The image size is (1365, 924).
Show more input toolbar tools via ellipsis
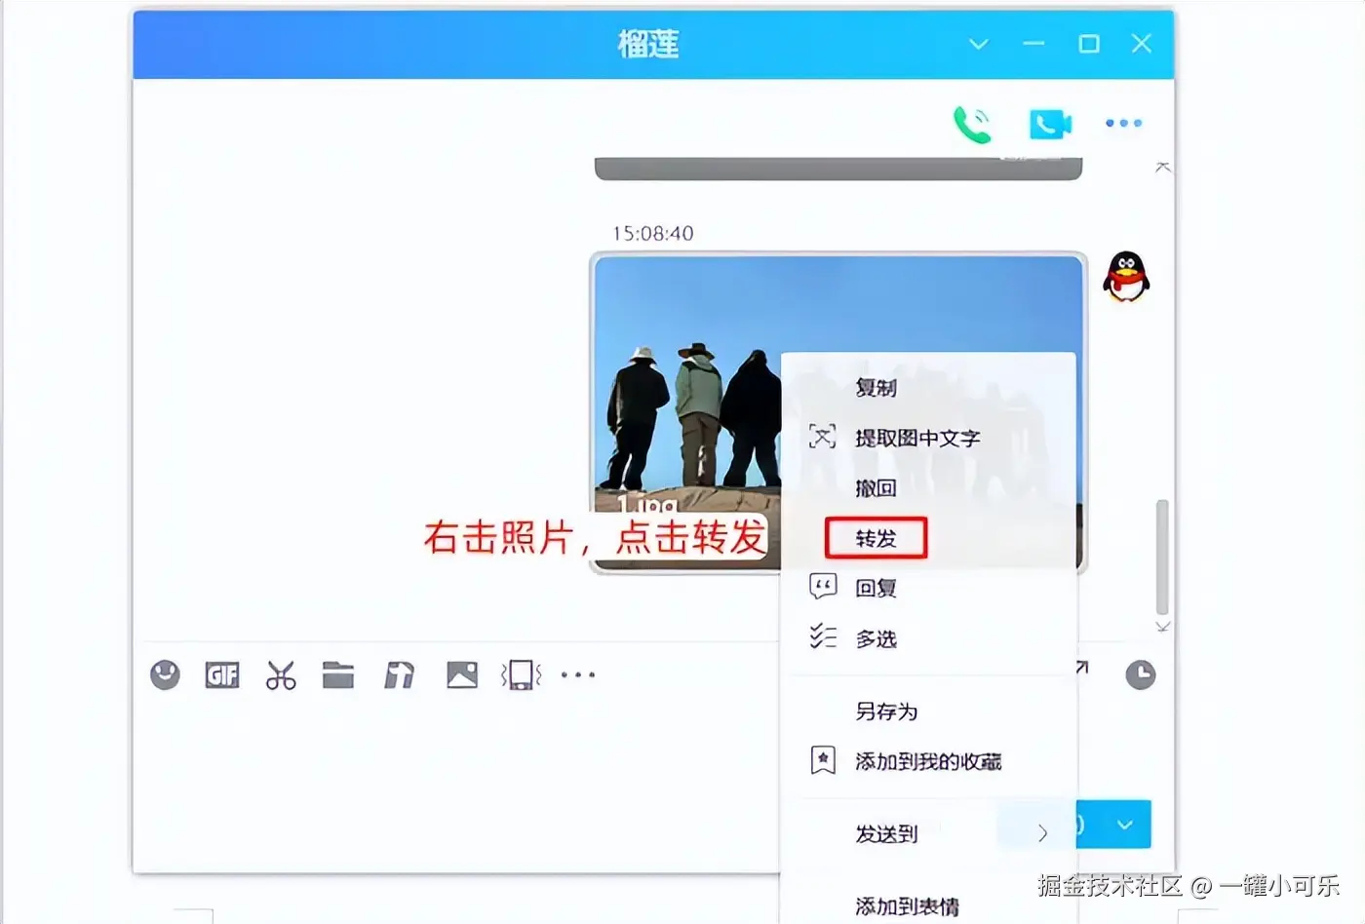578,674
